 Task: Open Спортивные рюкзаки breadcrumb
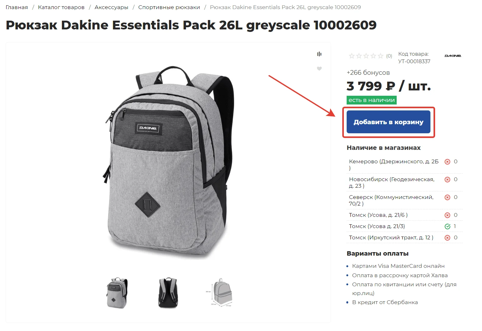tap(169, 7)
